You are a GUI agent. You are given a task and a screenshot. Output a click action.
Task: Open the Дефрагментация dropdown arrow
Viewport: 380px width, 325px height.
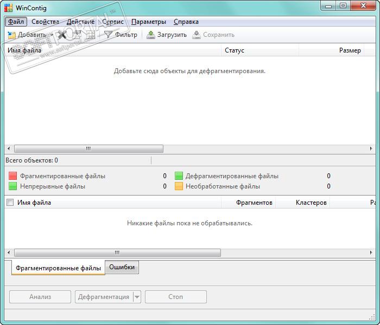pos(137,297)
